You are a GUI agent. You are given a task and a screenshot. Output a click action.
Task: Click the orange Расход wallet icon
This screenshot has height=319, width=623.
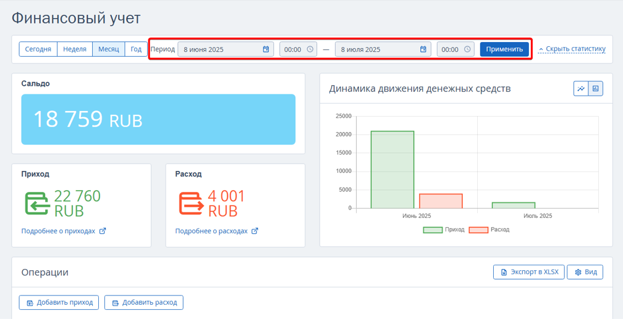[192, 204]
